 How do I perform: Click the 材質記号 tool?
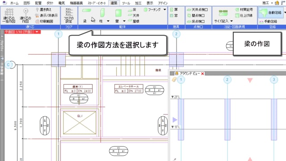point(244,9)
